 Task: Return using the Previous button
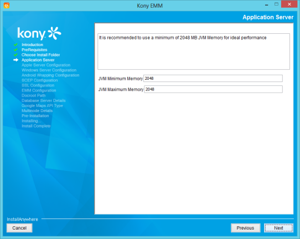pyautogui.click(x=245, y=228)
